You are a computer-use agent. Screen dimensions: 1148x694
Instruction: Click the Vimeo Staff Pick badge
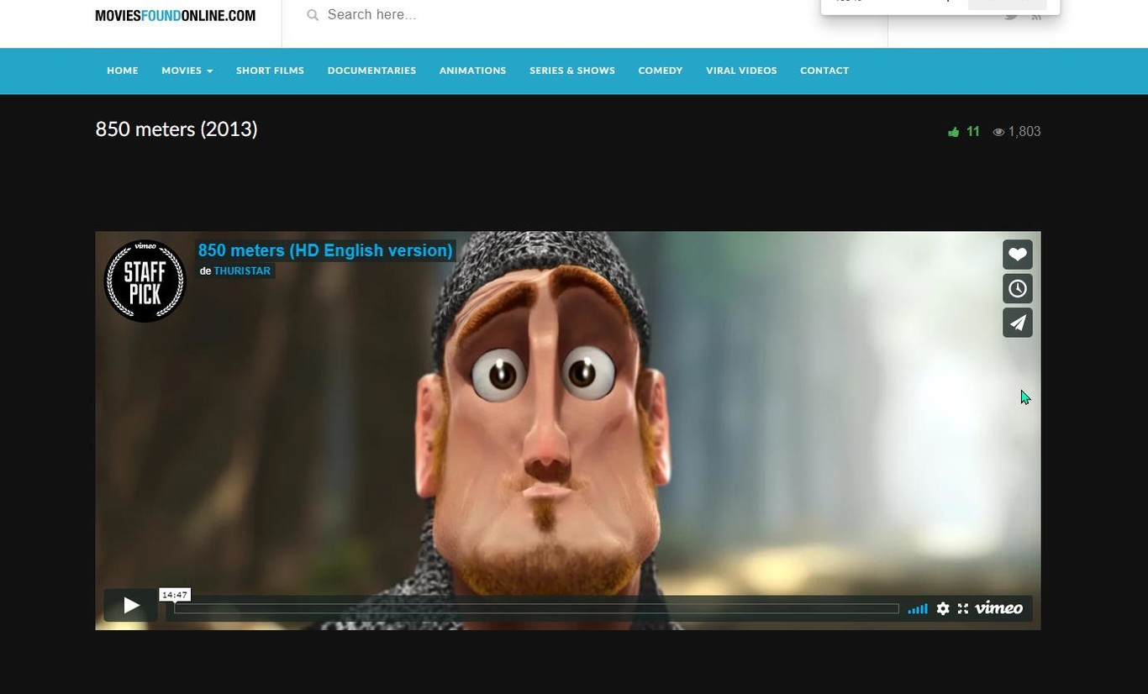click(145, 281)
